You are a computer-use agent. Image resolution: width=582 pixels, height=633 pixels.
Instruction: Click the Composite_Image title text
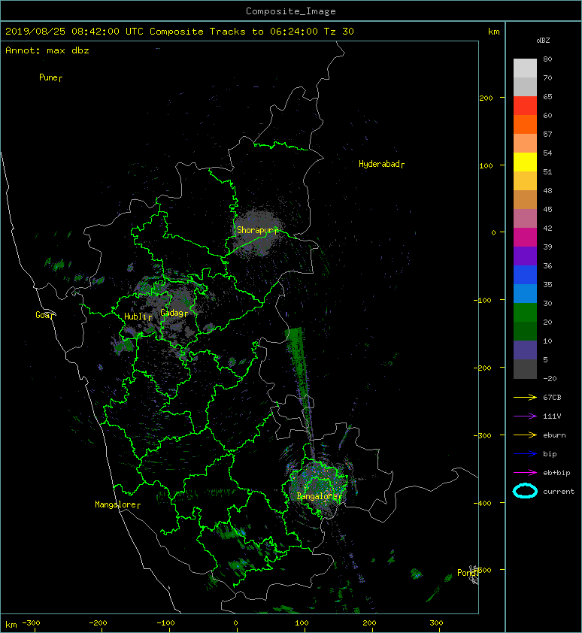tap(291, 11)
